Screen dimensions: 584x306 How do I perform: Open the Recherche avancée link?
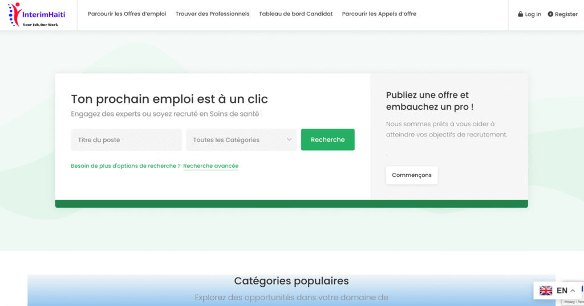pos(210,166)
